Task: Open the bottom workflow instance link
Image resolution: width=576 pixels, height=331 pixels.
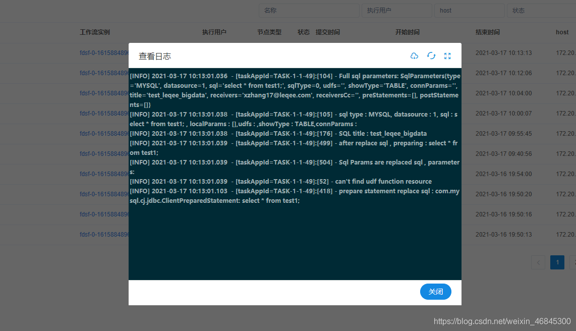Action: tap(101, 234)
